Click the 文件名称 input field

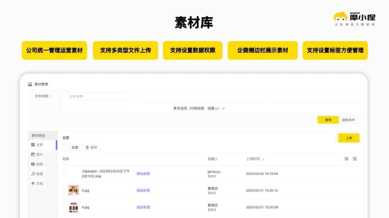point(97,96)
